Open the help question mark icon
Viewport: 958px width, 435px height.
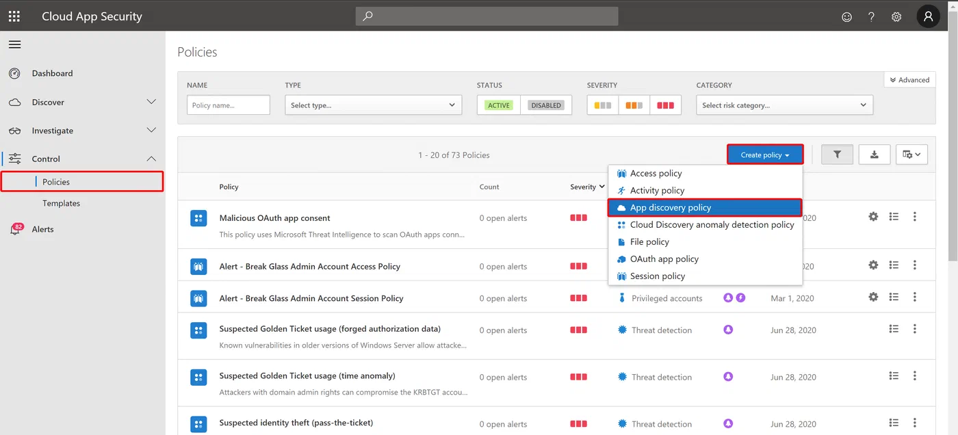tap(871, 16)
